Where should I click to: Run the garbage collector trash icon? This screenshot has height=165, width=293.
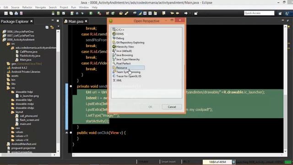(233, 162)
